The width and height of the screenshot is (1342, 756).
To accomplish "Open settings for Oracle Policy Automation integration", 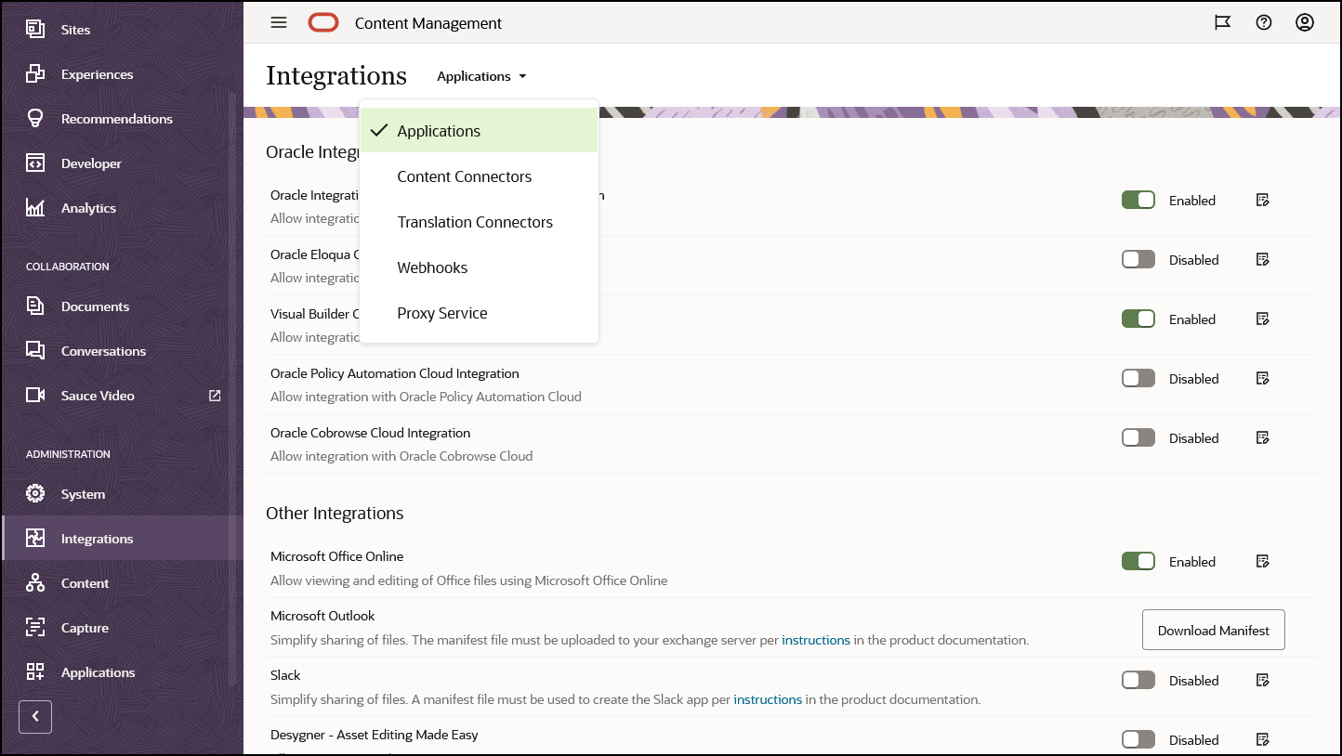I will (1262, 378).
